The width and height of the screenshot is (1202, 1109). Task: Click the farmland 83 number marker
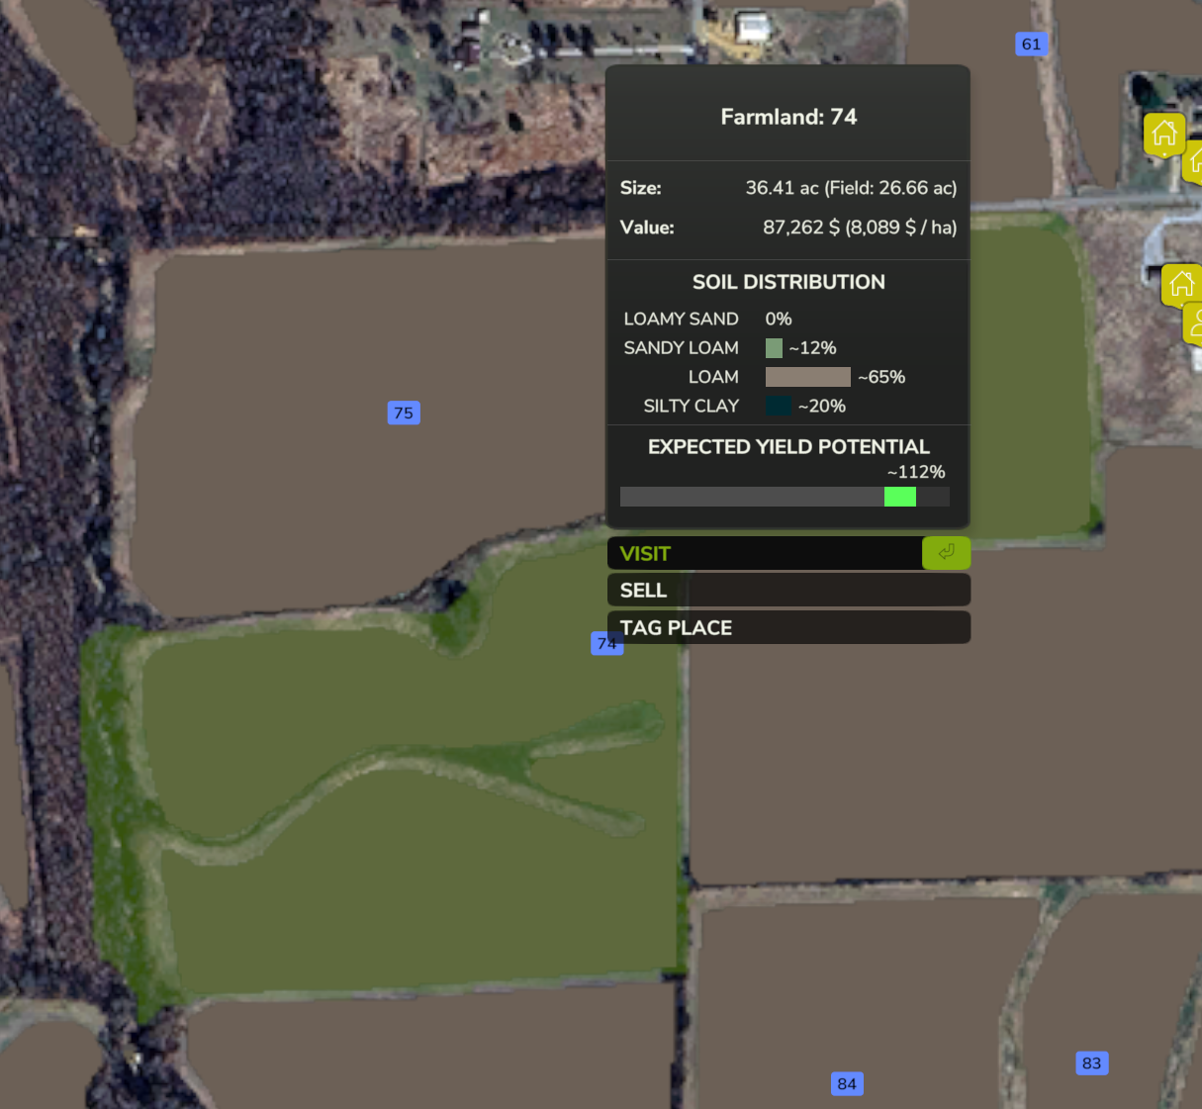(1091, 1063)
